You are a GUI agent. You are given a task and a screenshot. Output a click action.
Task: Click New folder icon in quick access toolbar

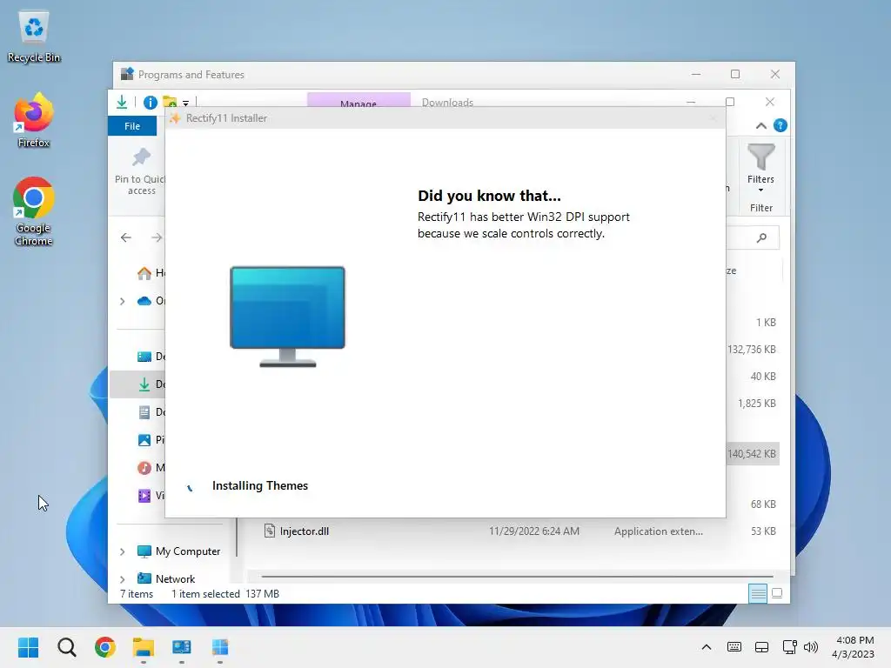pyautogui.click(x=170, y=103)
